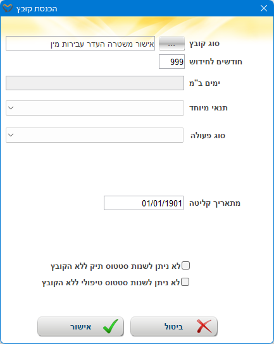274x344 pixels.
Task: Expand the תנאי מיוחד dropdown arrow
Action: click(11, 108)
